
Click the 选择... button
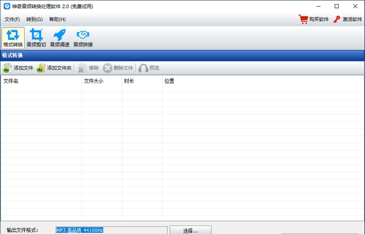coord(190,230)
